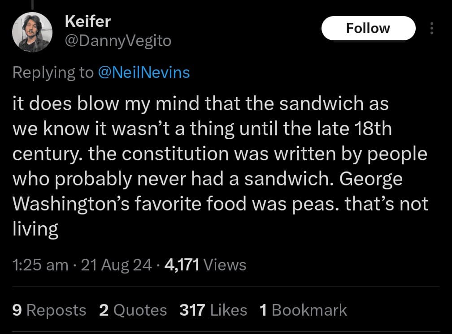Show the 2 Quotes of this post
The width and height of the screenshot is (452, 334).
(133, 310)
